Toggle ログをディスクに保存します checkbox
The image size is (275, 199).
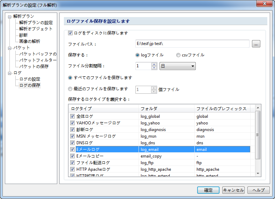coord(70,33)
